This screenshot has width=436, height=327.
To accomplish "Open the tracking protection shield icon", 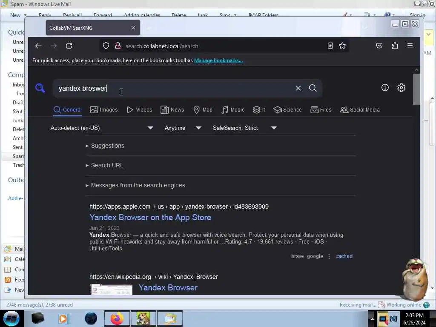I will click(x=106, y=46).
